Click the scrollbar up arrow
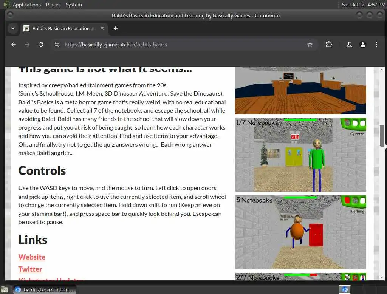 pos(382,70)
